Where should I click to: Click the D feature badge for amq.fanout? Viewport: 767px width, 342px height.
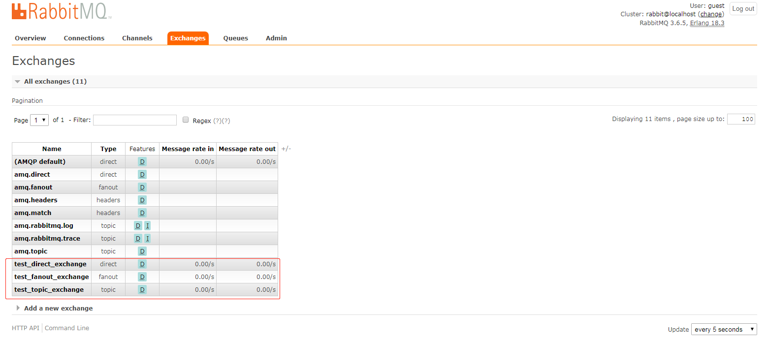click(142, 187)
